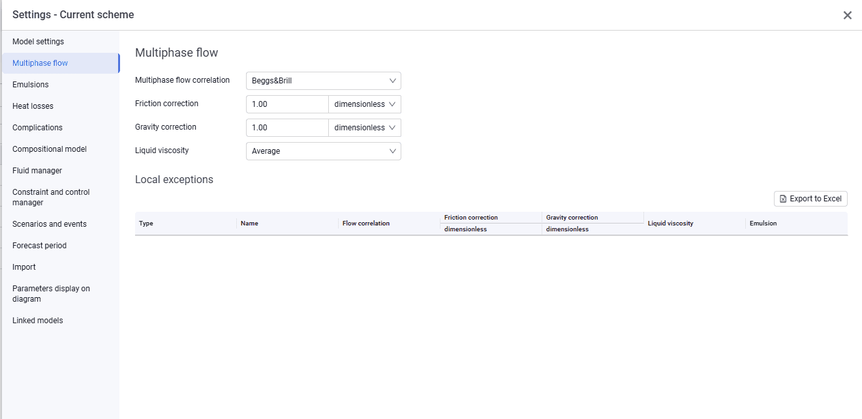Open Import section

coord(59,267)
